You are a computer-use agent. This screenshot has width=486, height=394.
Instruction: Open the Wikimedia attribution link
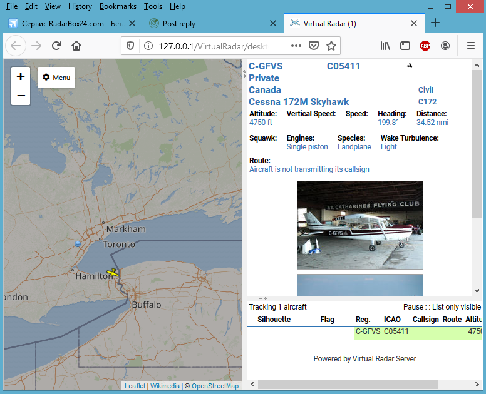tap(165, 386)
